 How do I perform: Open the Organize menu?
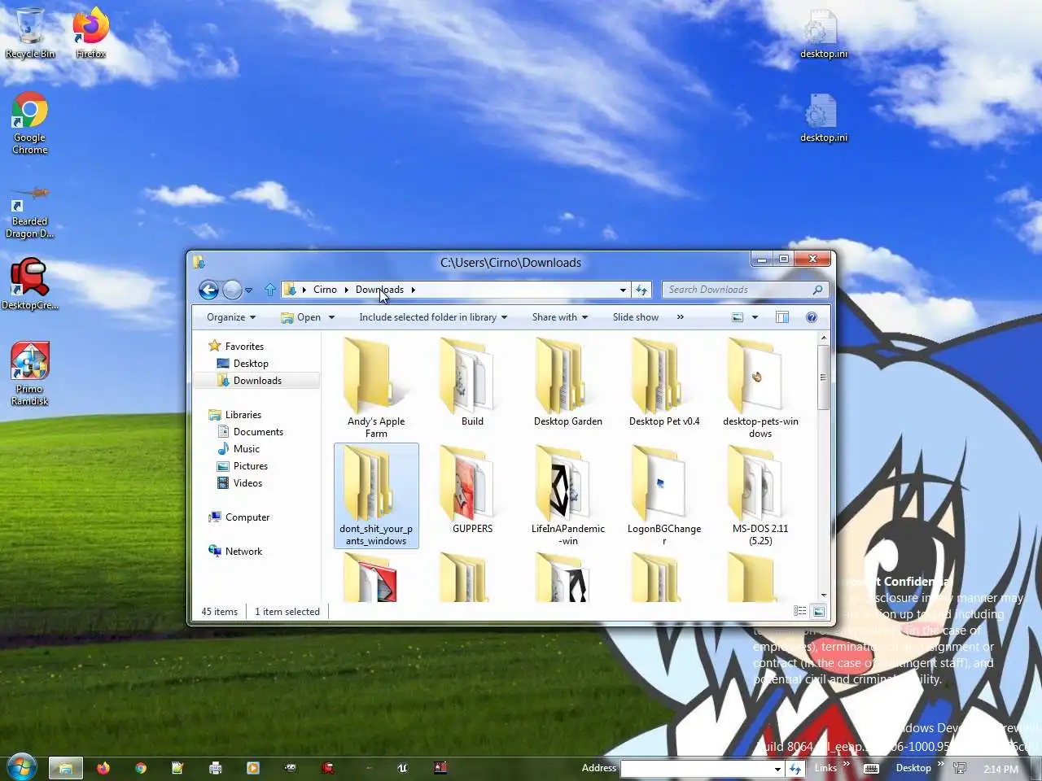coord(231,317)
